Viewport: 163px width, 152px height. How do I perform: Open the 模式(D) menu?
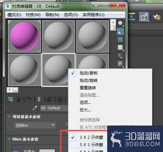[14, 15]
